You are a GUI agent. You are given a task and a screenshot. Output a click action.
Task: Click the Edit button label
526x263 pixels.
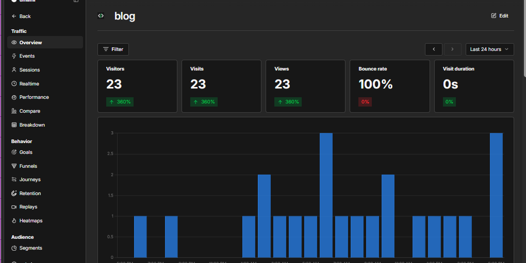503,16
